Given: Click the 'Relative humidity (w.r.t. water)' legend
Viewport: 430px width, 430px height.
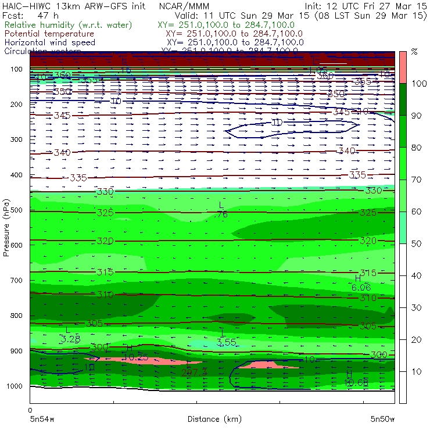Looking at the screenshot, I should coord(69,25).
